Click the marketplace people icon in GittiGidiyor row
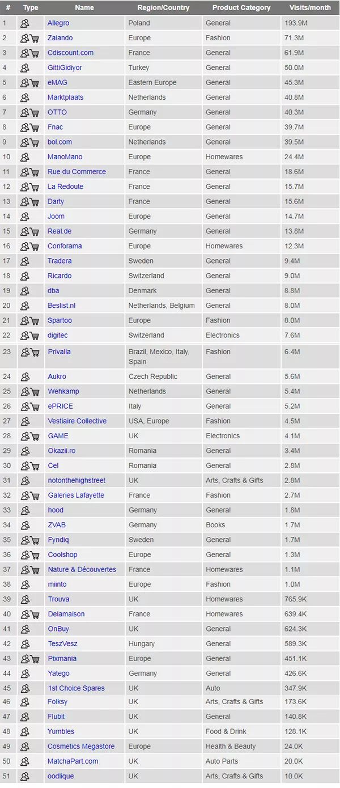340x788 pixels. pyautogui.click(x=24, y=68)
